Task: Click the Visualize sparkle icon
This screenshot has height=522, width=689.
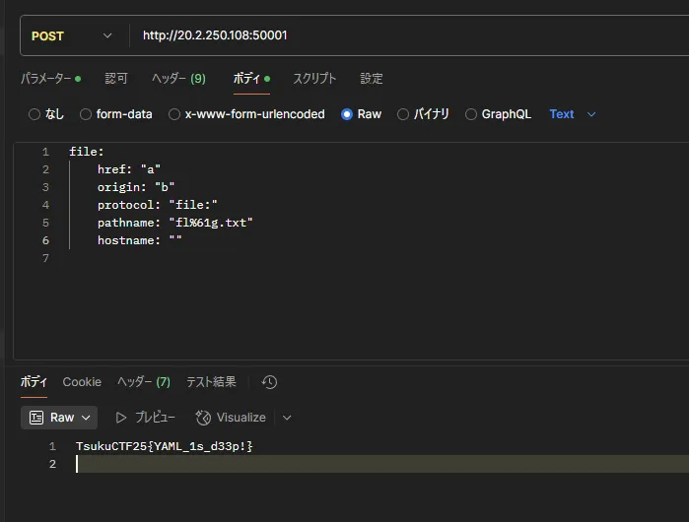Action: [203, 418]
